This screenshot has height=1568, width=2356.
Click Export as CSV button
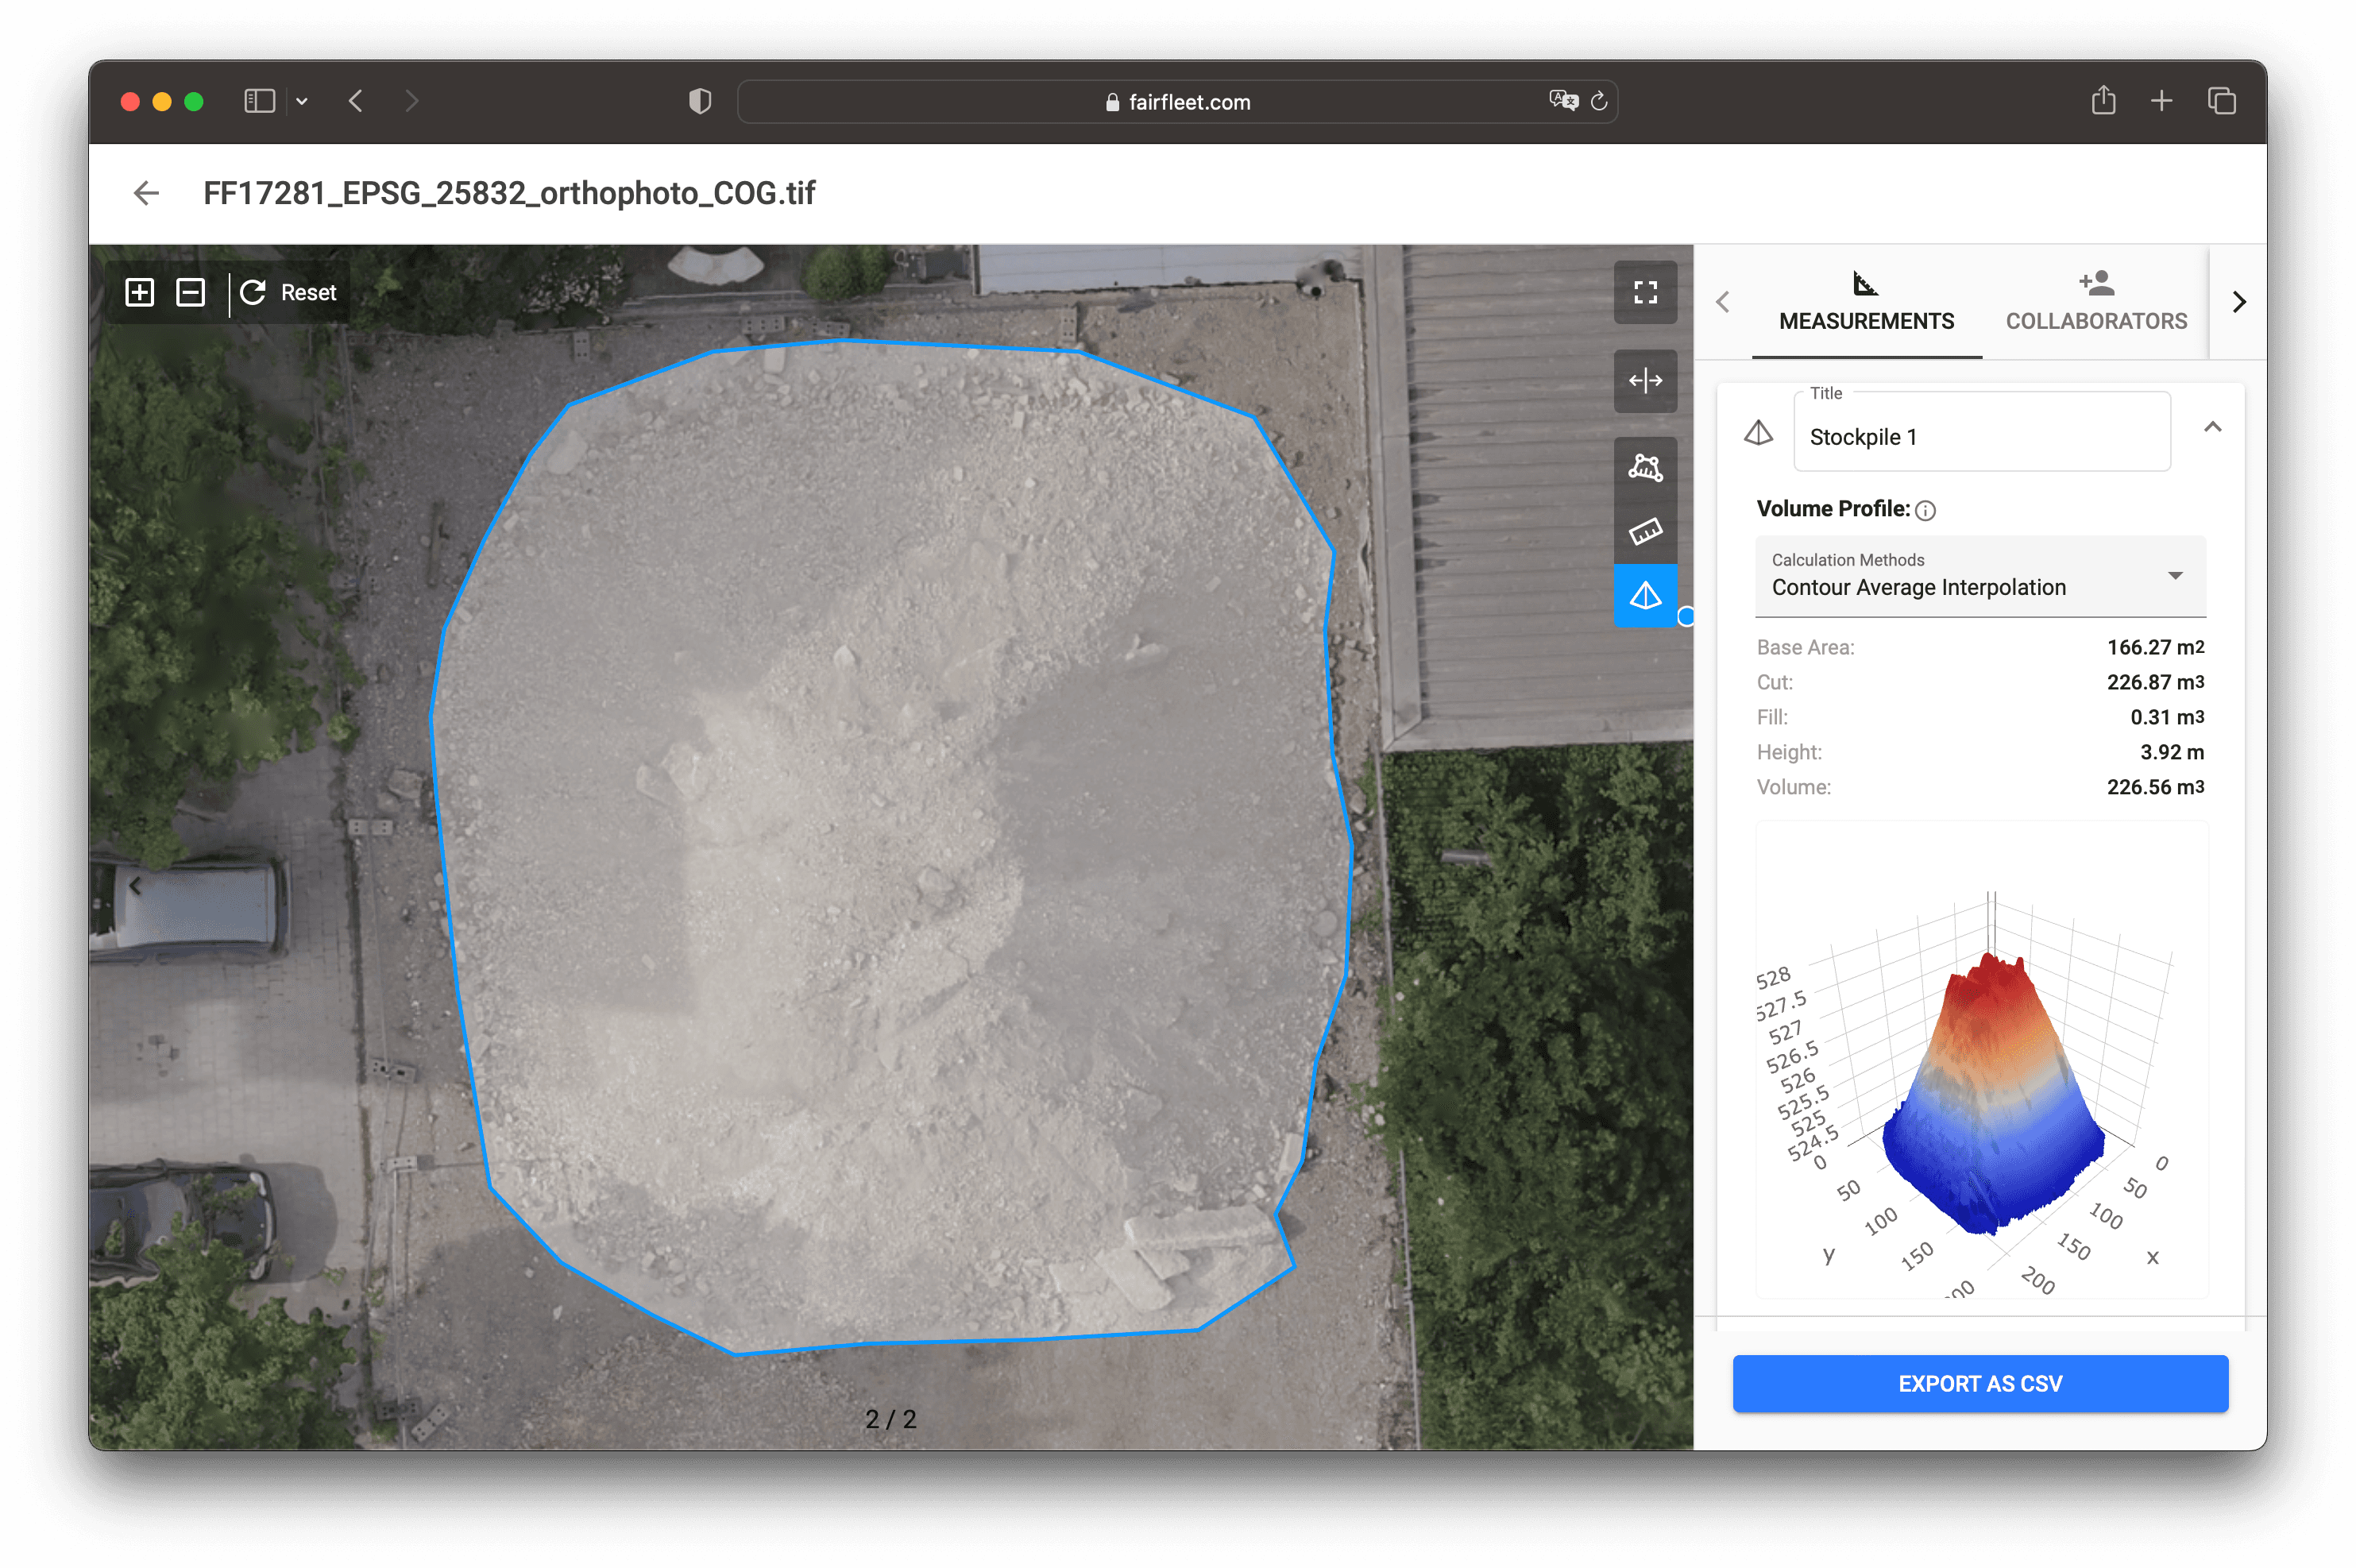coord(1980,1383)
